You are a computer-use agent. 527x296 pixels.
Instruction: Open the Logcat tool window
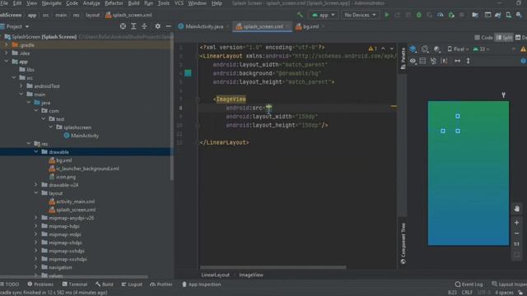click(x=132, y=284)
